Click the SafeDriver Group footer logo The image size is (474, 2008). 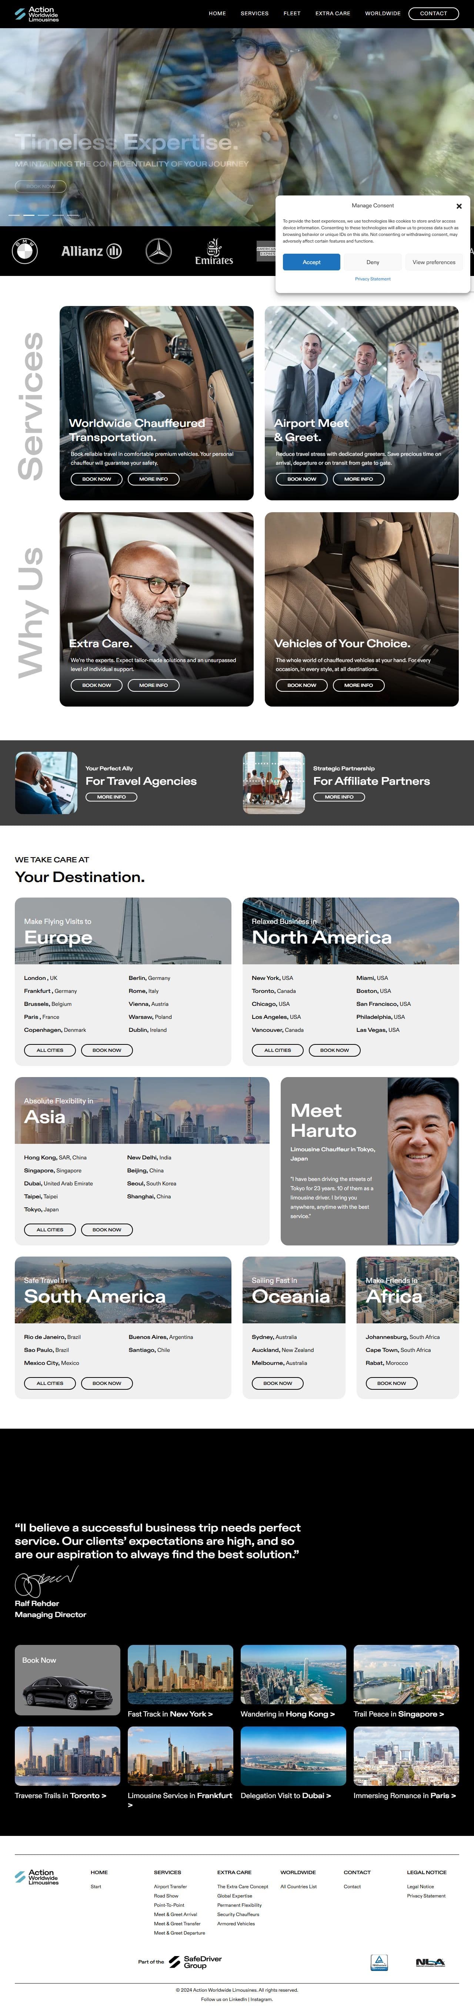click(x=196, y=1962)
